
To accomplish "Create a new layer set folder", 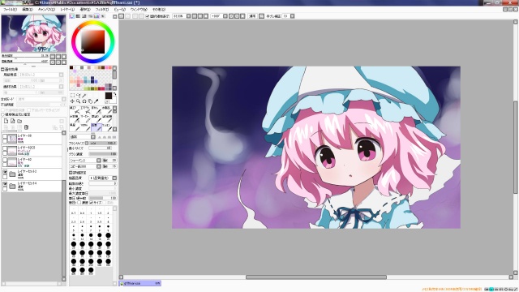I will coord(19,121).
